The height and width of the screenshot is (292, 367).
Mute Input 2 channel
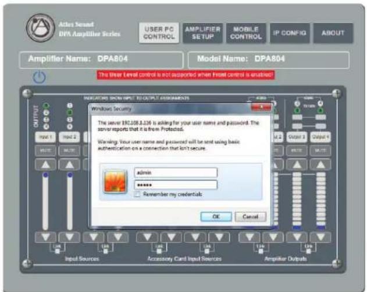(x=70, y=150)
